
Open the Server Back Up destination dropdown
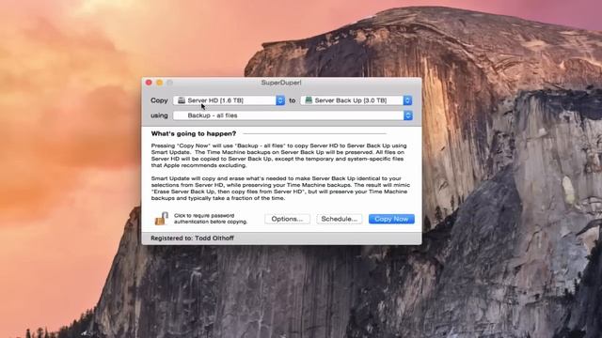coord(356,100)
